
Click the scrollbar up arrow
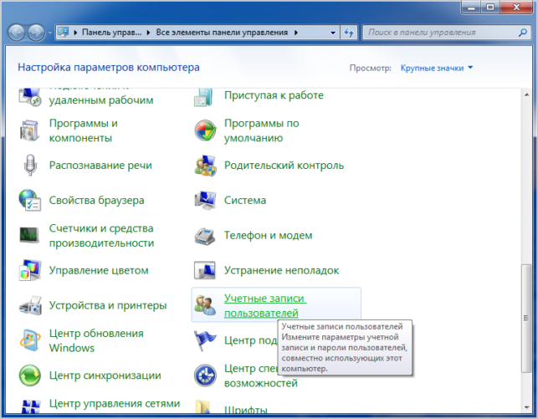pos(526,95)
